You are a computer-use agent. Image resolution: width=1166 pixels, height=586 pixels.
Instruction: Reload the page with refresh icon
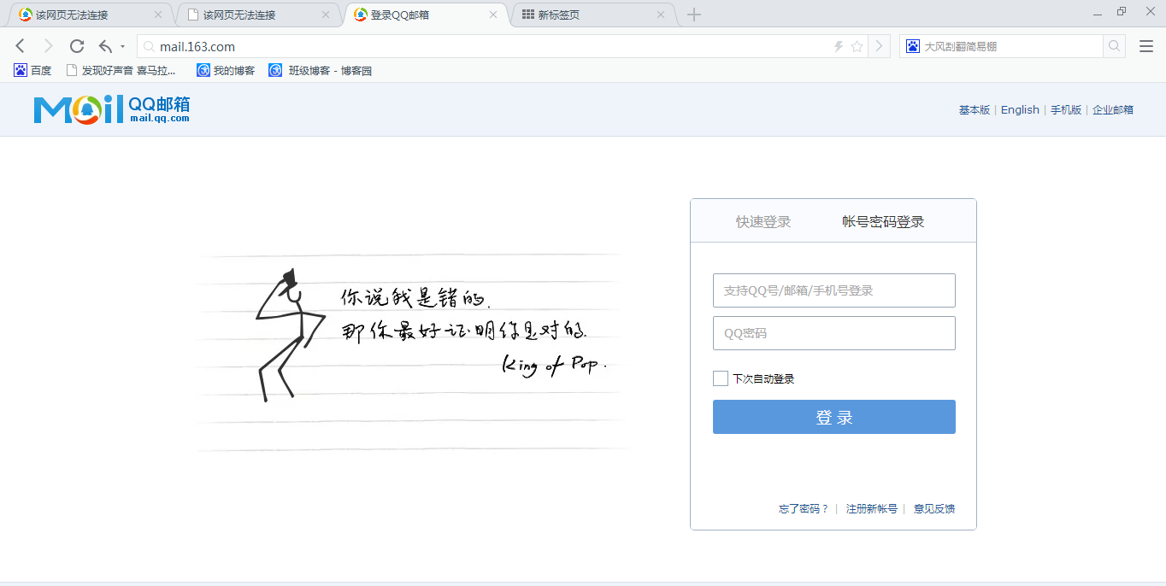[77, 46]
